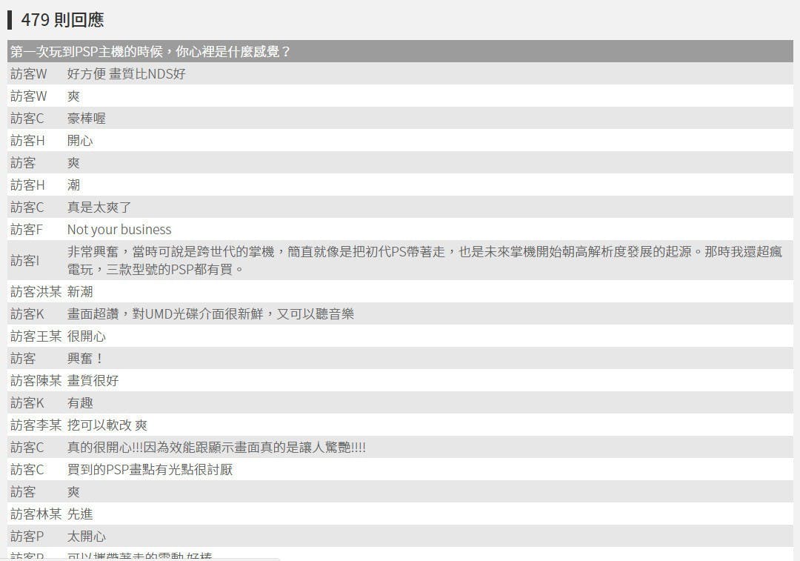This screenshot has height=561, width=800.
Task: Select 訪客K beside the "有趣" comment
Action: pyautogui.click(x=27, y=403)
